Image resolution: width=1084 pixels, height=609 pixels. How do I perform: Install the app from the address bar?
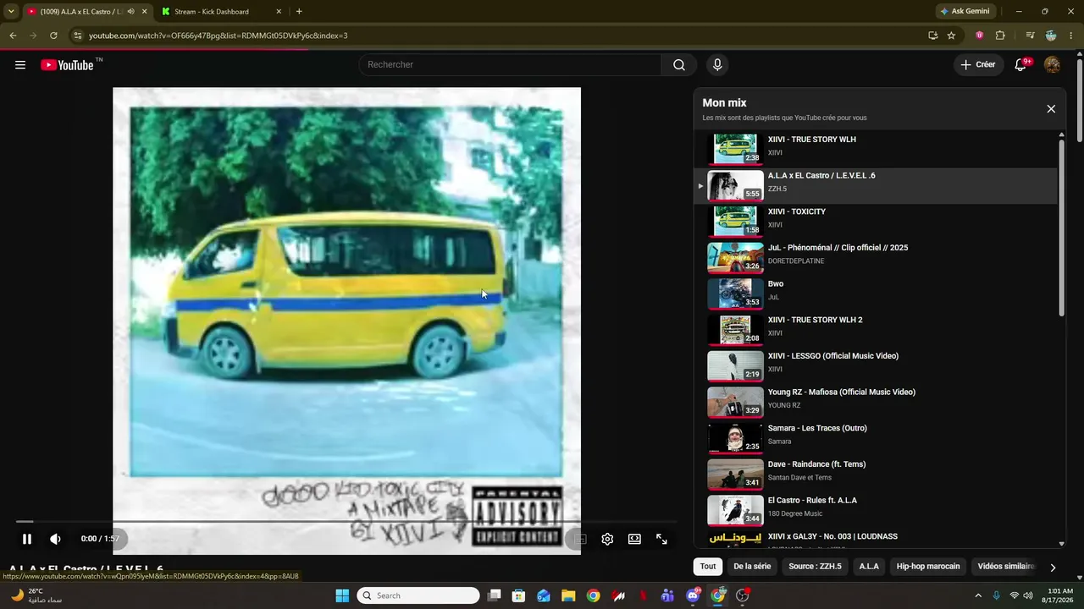pos(932,36)
